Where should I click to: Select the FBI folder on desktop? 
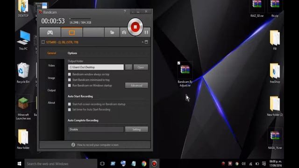pos(275,40)
